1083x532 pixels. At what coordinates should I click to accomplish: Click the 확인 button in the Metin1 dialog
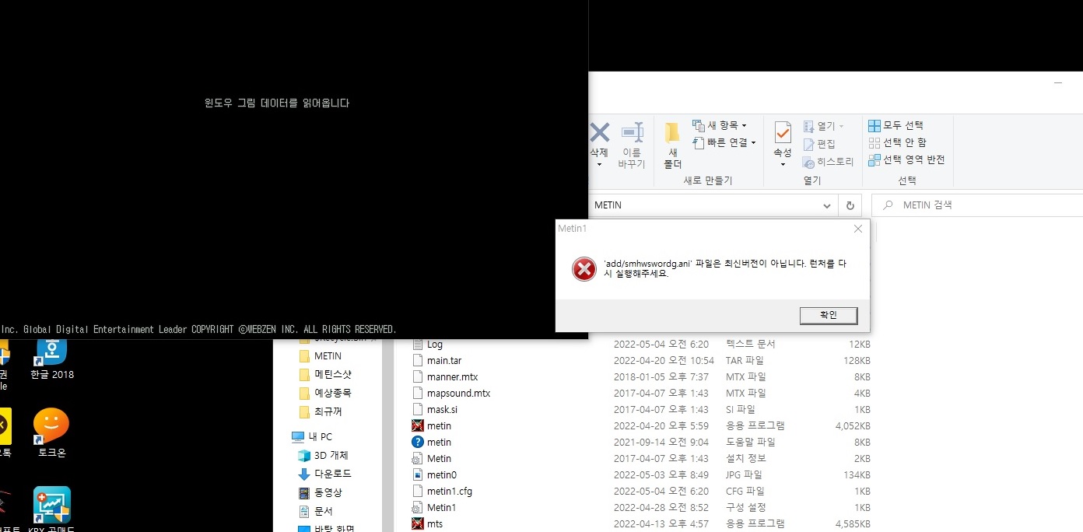coord(829,315)
